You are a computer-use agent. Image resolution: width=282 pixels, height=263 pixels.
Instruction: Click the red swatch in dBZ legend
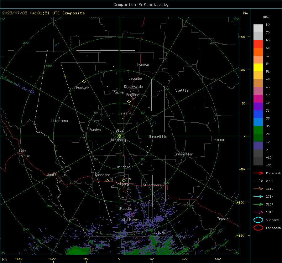click(x=258, y=44)
